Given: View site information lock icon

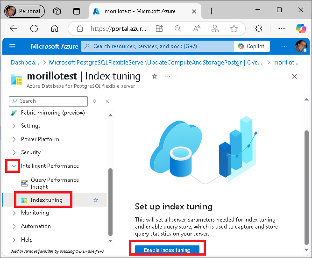Looking at the screenshot, I should pyautogui.click(x=80, y=29).
